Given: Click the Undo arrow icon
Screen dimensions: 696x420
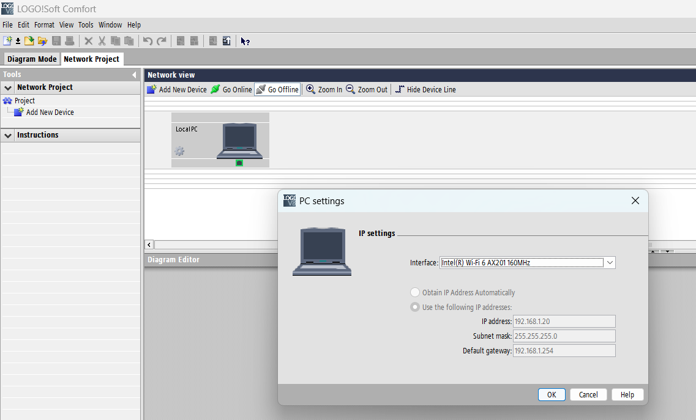Looking at the screenshot, I should [148, 41].
